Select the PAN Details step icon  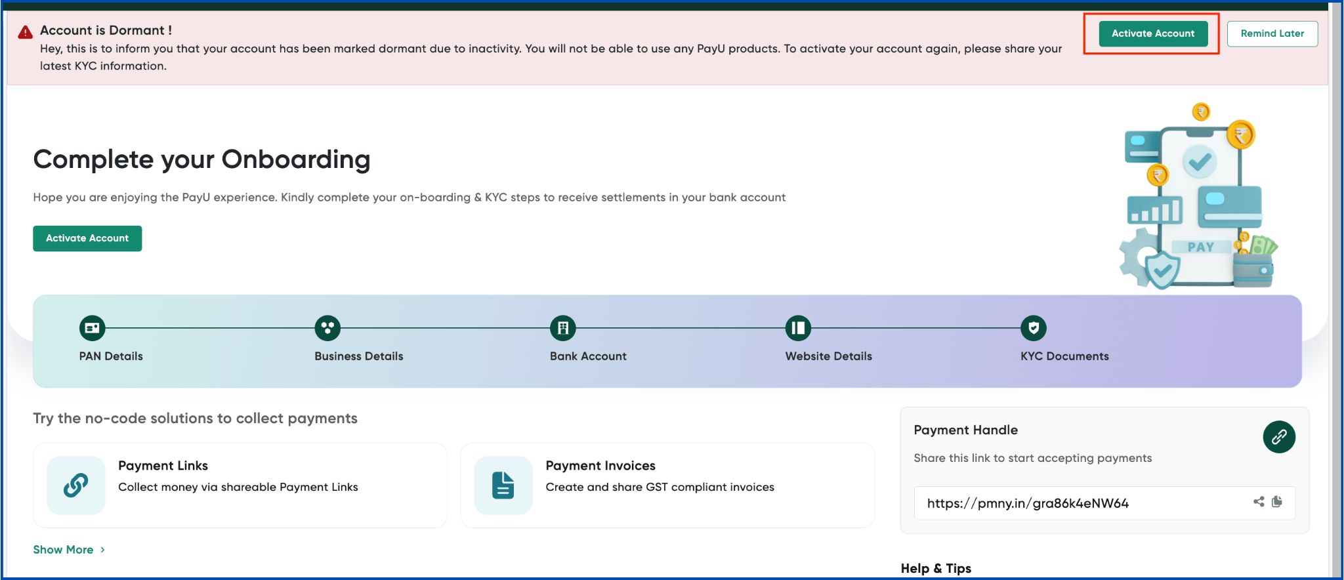pos(92,328)
